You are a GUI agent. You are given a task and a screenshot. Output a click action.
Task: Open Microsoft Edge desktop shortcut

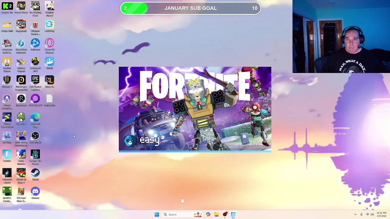tap(35, 120)
